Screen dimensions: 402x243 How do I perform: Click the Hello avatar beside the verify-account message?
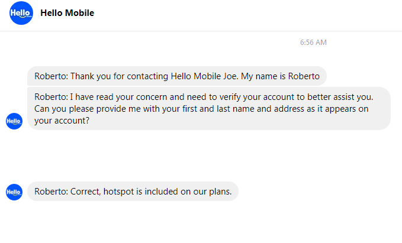[x=14, y=121]
